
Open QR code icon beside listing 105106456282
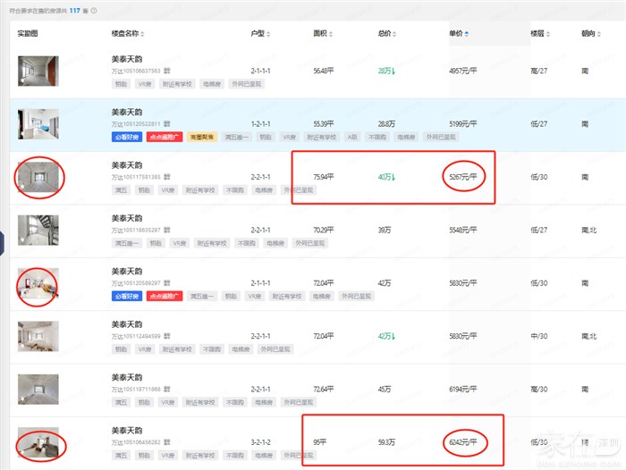coord(167,441)
